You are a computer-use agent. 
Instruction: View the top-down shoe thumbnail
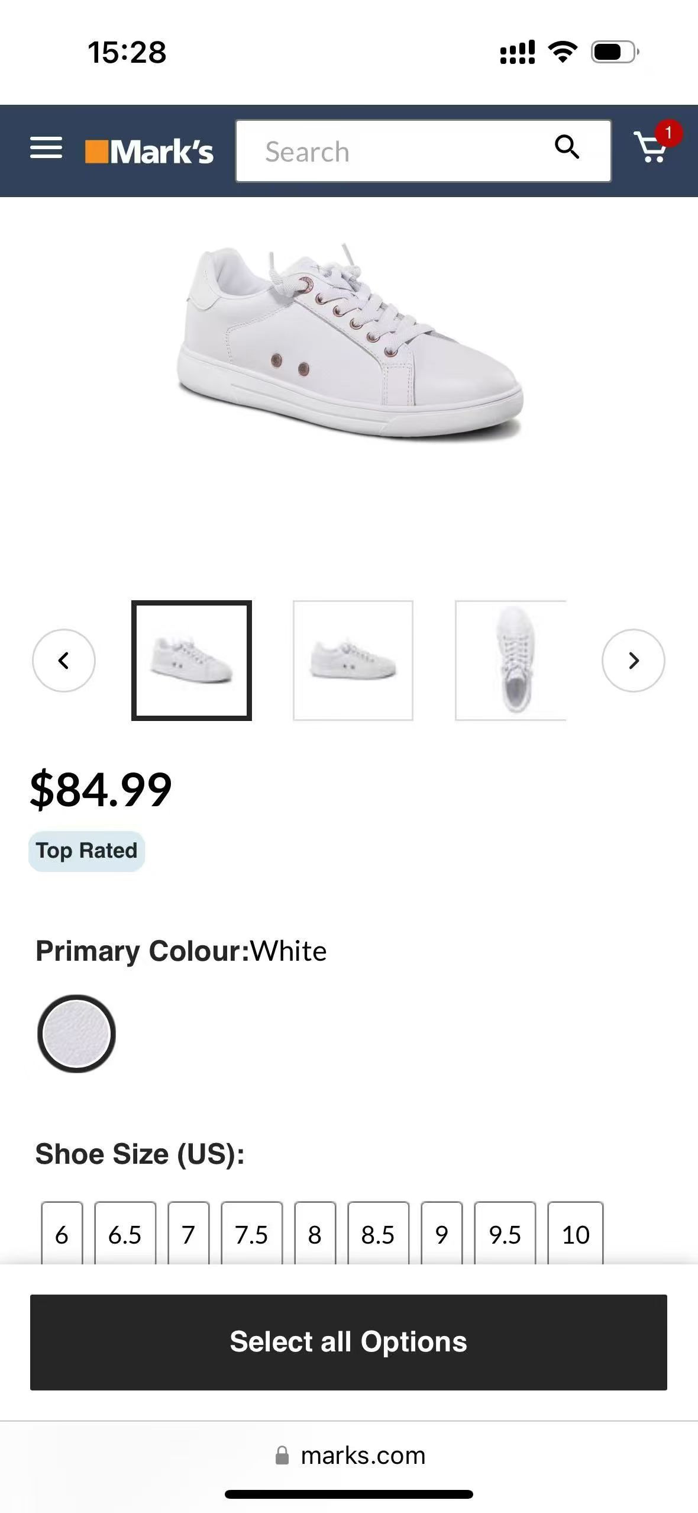pyautogui.click(x=511, y=661)
